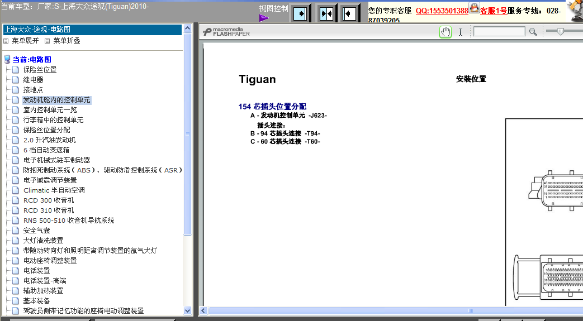Viewport: 583px width, 321px height.
Task: Open 电子减震调节装置 entry
Action: 50,180
